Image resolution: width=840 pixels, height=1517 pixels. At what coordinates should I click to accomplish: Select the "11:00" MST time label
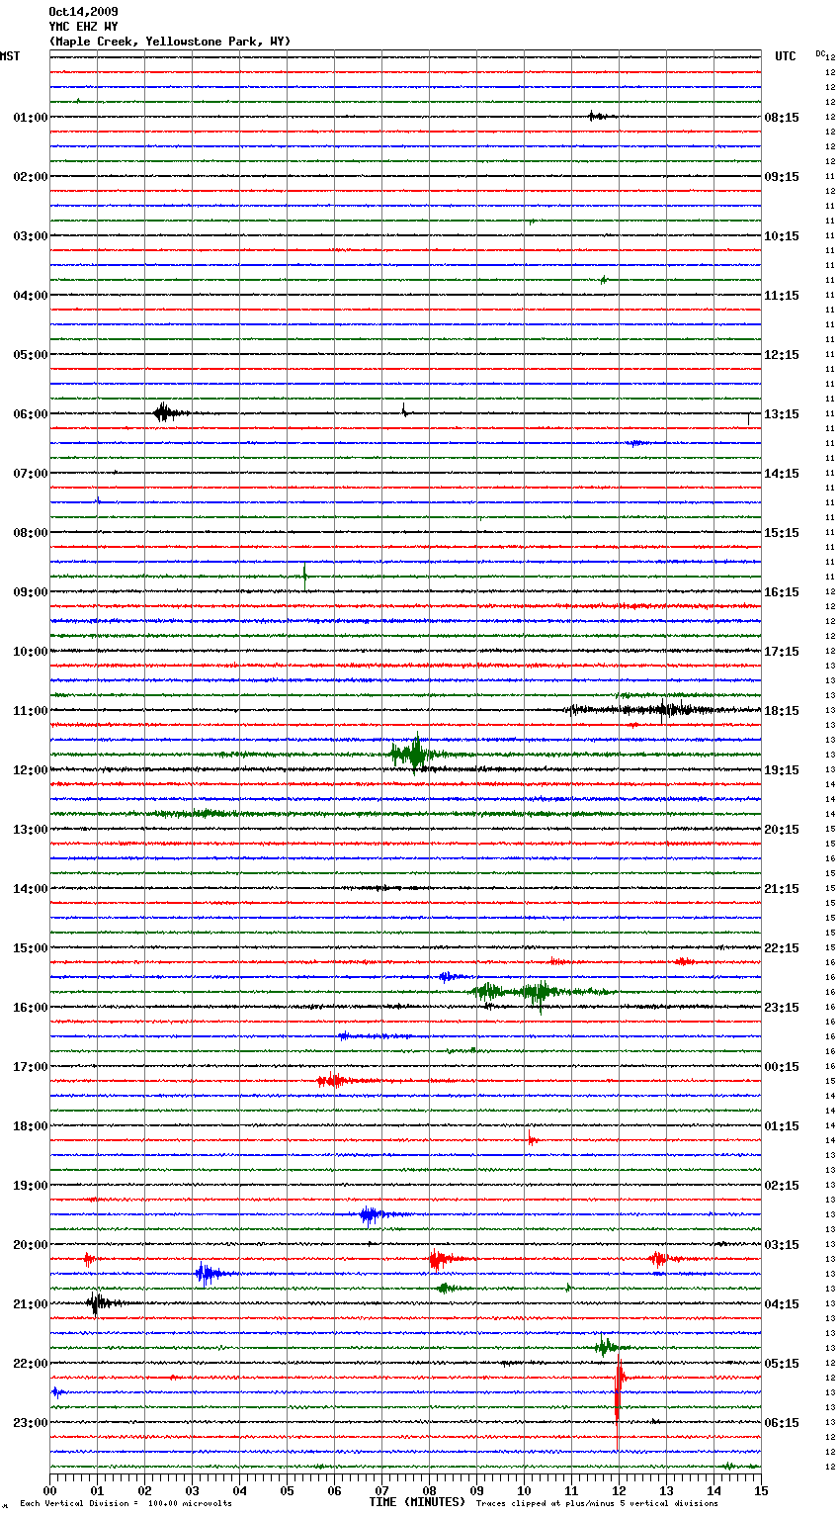coord(31,711)
